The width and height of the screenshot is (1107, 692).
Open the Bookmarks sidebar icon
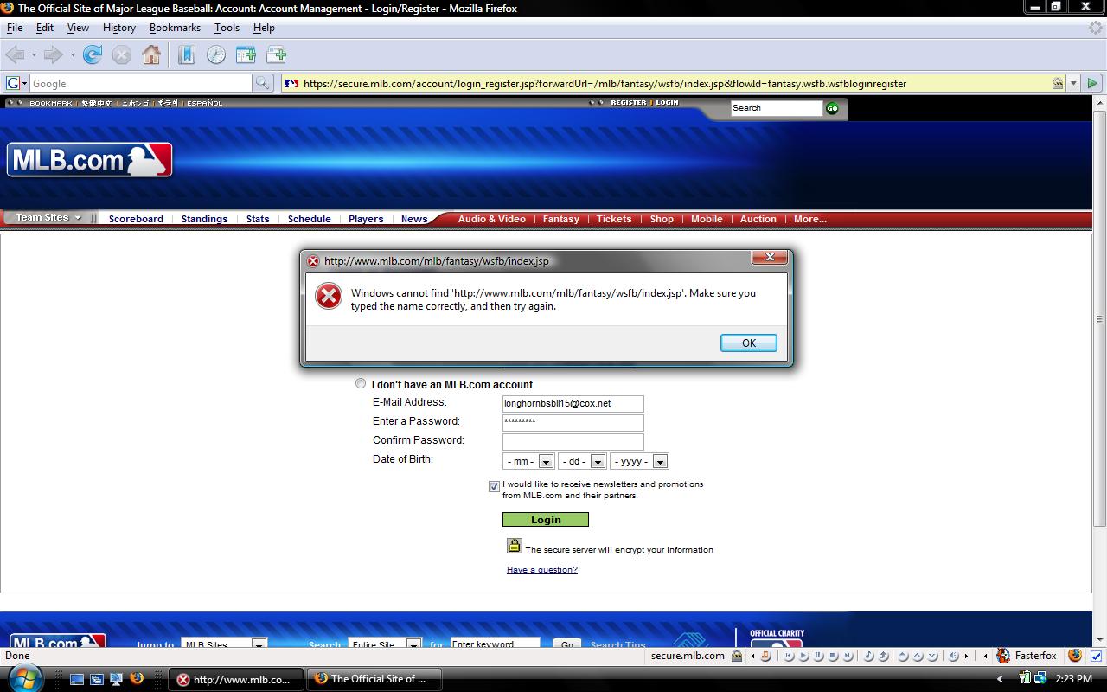187,55
